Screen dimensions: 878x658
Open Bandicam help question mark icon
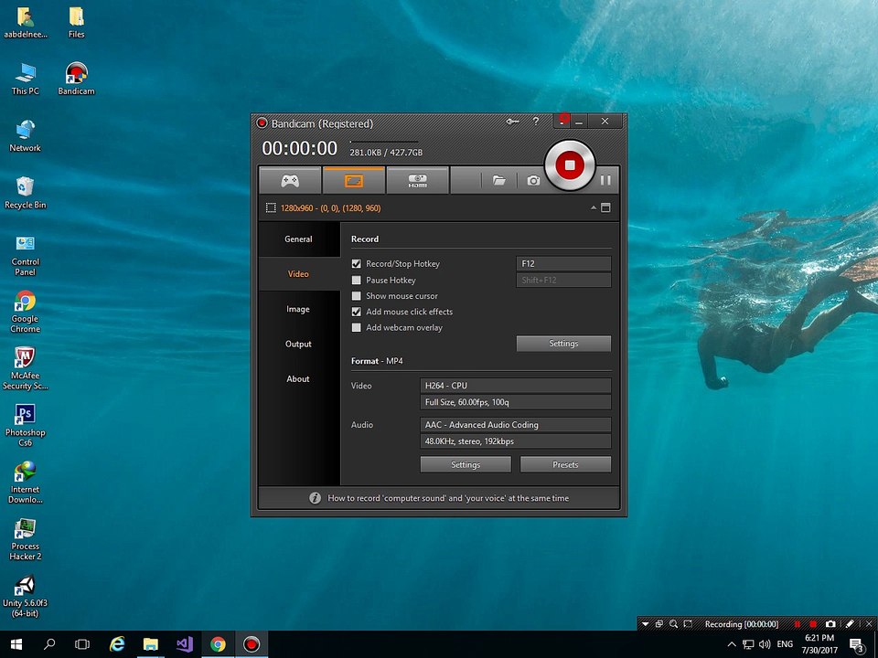[x=536, y=121]
